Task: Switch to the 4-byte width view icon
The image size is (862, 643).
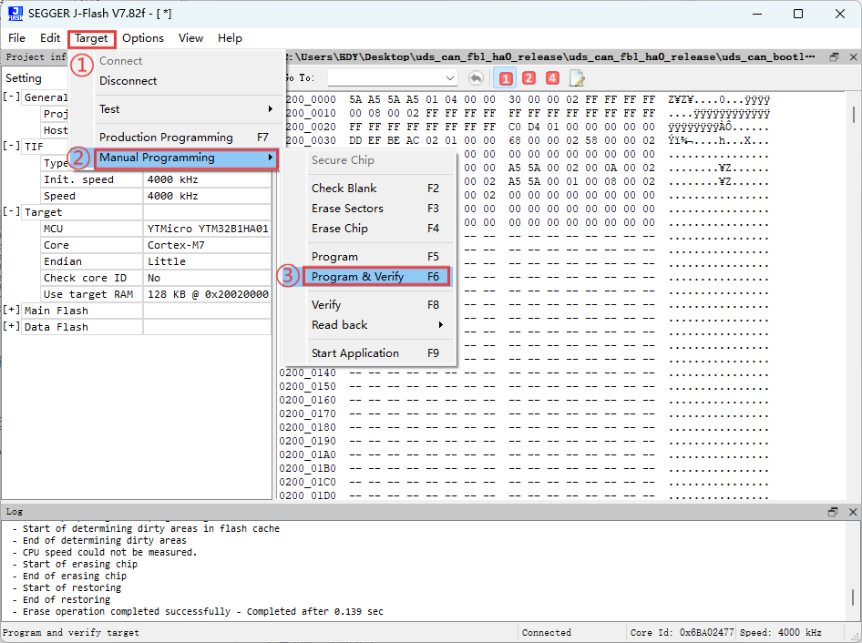Action: point(552,78)
